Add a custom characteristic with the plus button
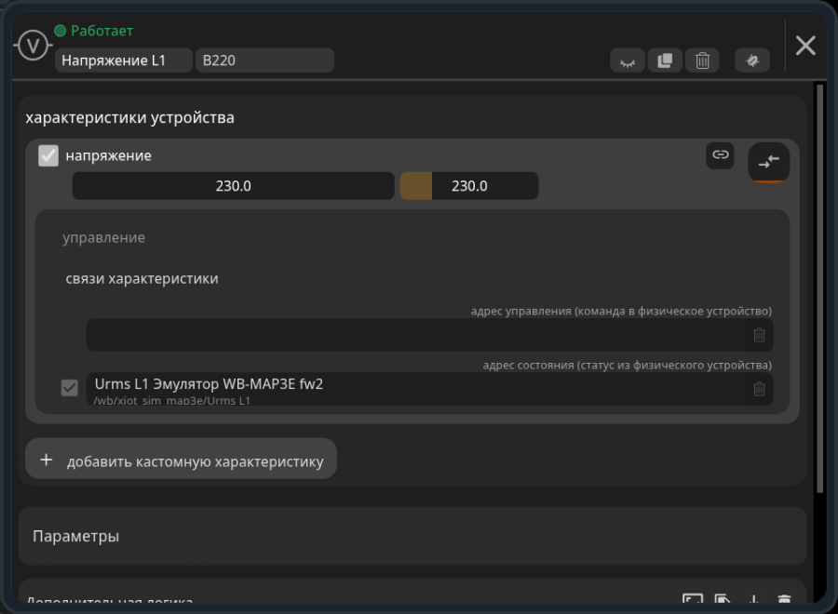The height and width of the screenshot is (614, 838). (x=181, y=459)
